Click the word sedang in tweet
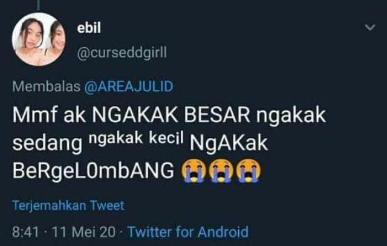The height and width of the screenshot is (246, 387). coord(47,144)
